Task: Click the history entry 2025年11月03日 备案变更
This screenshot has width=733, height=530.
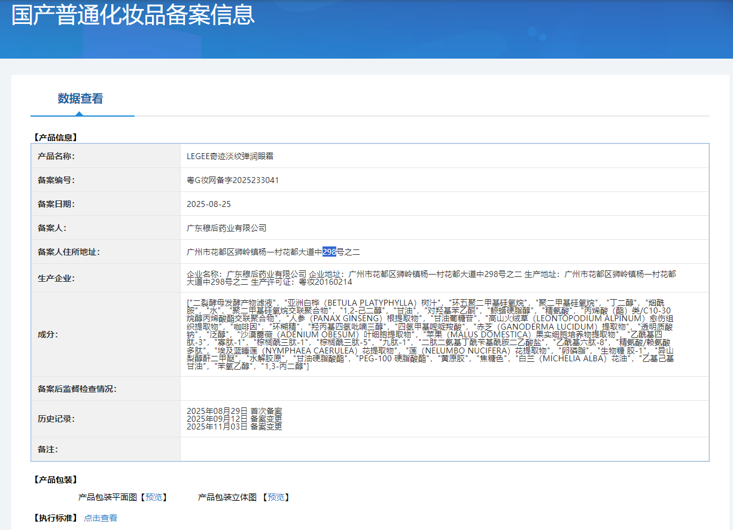Action: [234, 427]
